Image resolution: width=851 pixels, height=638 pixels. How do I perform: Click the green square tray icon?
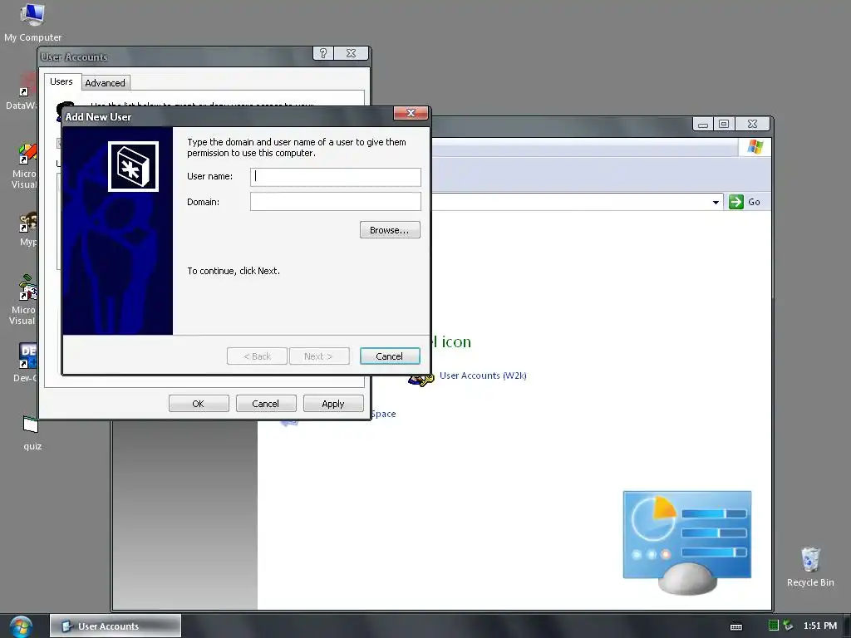pyautogui.click(x=774, y=626)
